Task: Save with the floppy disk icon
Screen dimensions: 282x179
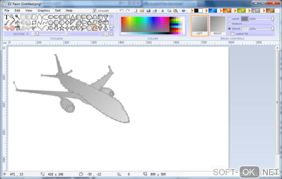Action: tap(148, 10)
